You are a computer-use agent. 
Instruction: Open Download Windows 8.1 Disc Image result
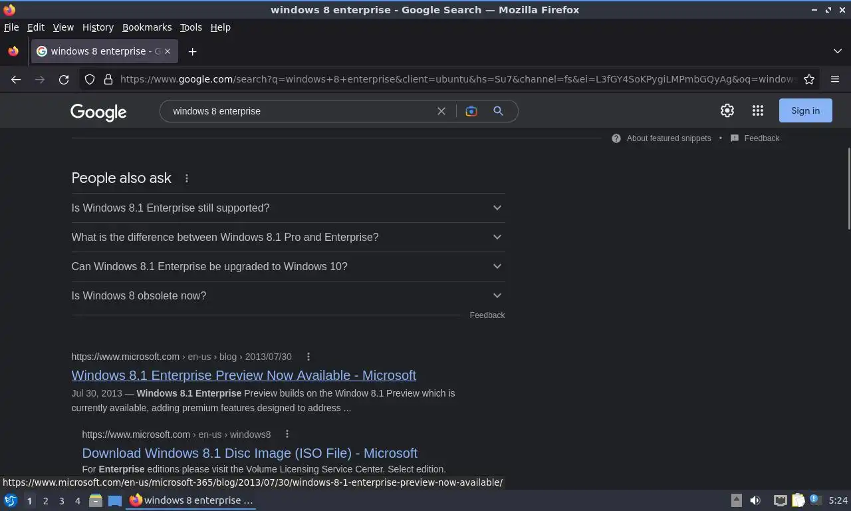click(x=249, y=453)
